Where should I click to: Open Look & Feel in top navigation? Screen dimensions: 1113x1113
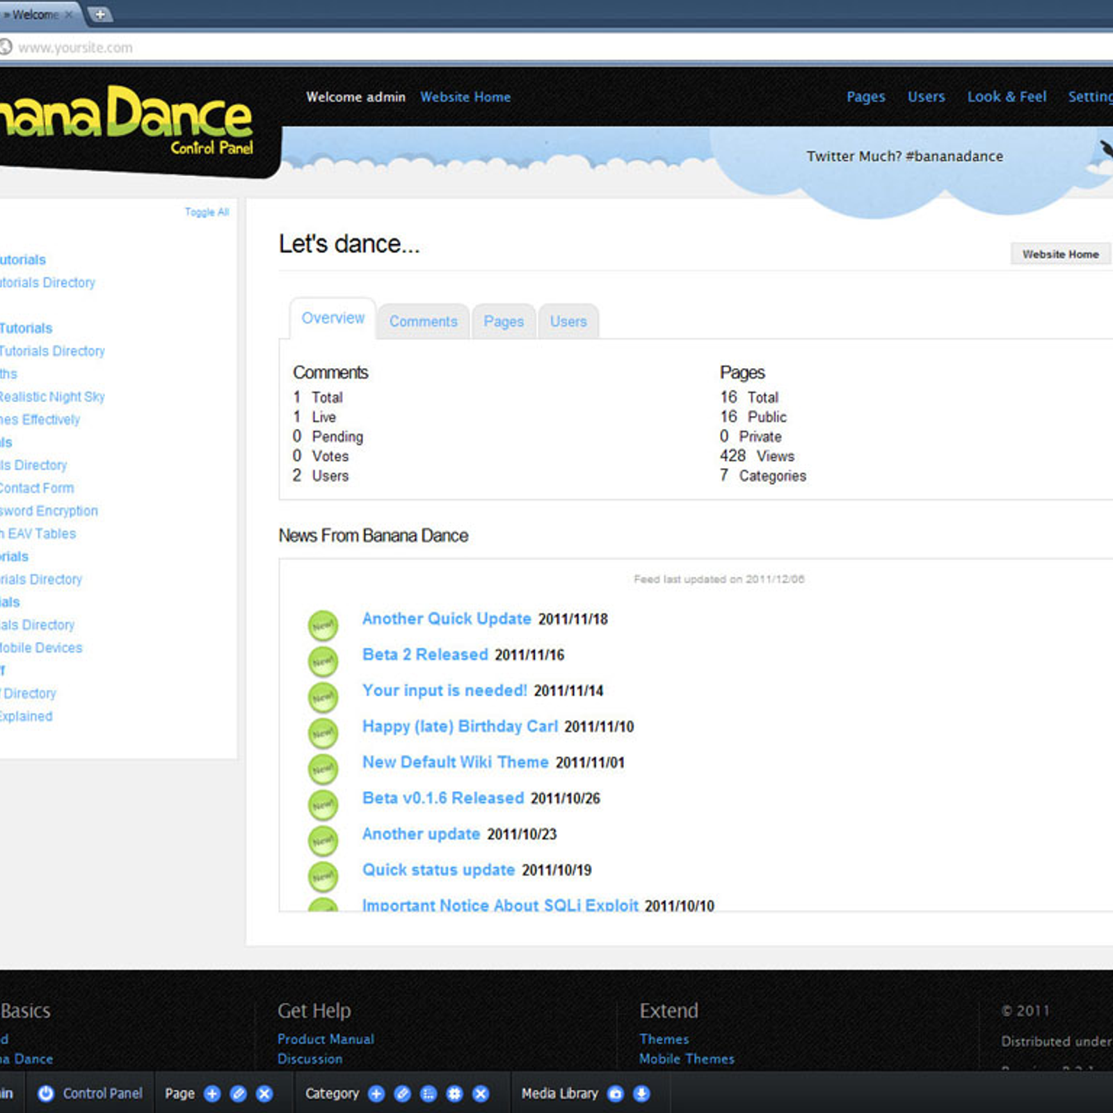pyautogui.click(x=1007, y=97)
